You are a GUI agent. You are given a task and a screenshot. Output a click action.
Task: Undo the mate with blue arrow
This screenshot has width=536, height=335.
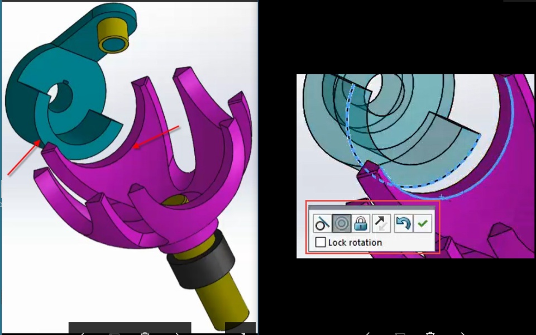point(403,223)
